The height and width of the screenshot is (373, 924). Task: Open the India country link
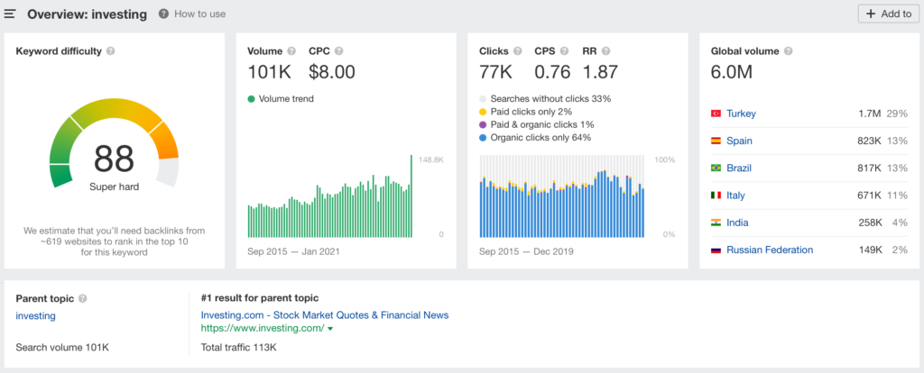pos(737,223)
